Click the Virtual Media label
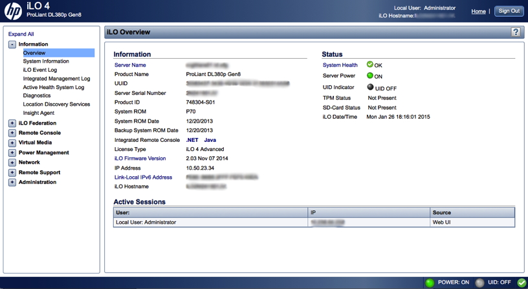Viewport: 528px width, 289px height. 35,143
